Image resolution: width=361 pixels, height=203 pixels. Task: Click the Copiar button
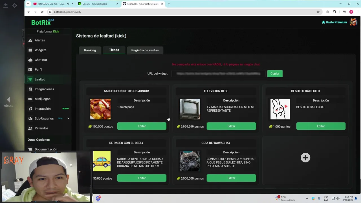tap(275, 74)
